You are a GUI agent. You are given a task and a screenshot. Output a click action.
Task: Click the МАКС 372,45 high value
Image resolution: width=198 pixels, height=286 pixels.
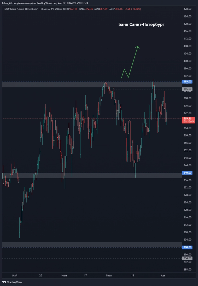point(86,9)
